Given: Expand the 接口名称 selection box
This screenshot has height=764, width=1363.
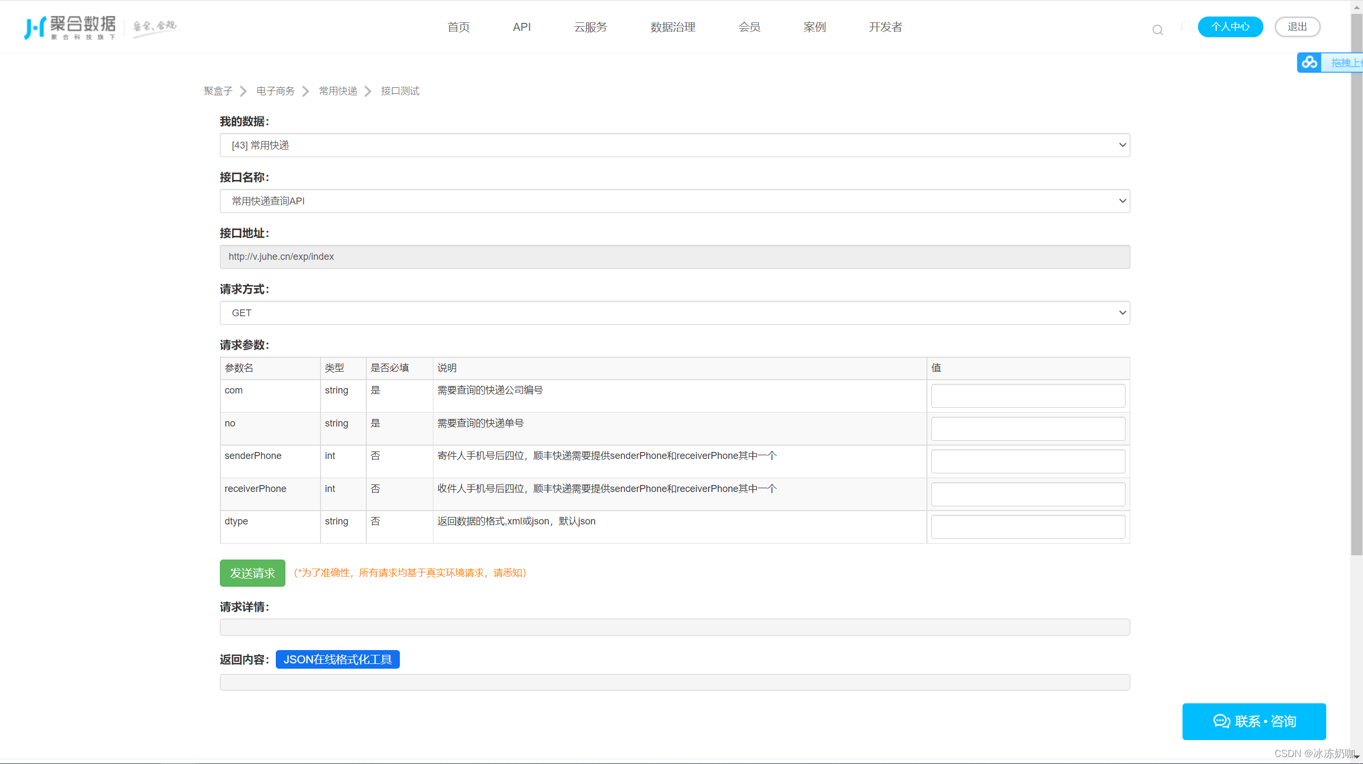Looking at the screenshot, I should click(x=675, y=201).
